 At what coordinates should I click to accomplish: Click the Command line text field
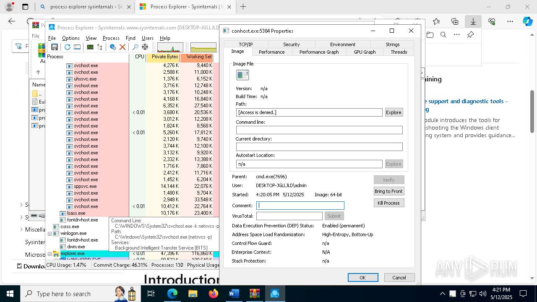coord(319,130)
